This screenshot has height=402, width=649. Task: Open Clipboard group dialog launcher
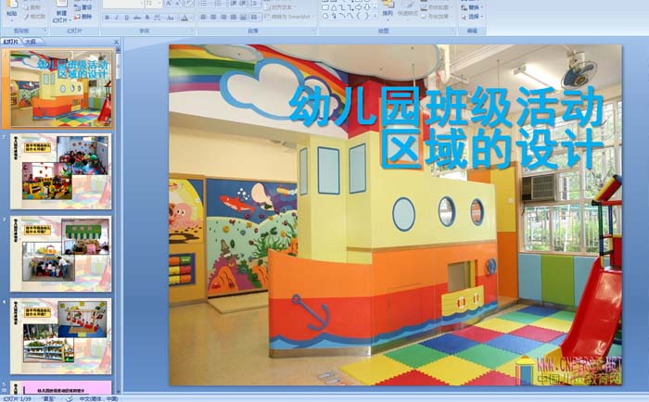45,31
